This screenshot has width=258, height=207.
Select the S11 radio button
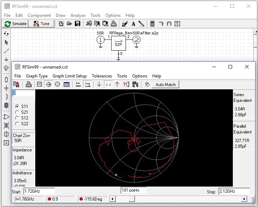click(17, 106)
